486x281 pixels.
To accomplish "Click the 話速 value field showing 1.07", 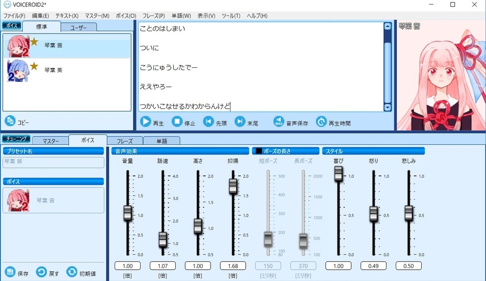I will [163, 266].
